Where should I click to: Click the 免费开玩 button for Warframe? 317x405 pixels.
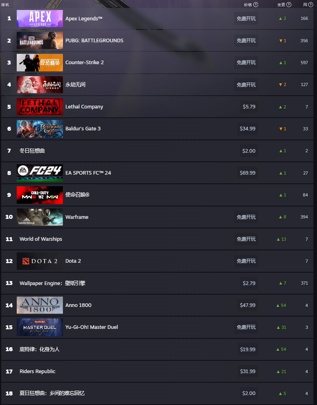[x=246, y=217]
